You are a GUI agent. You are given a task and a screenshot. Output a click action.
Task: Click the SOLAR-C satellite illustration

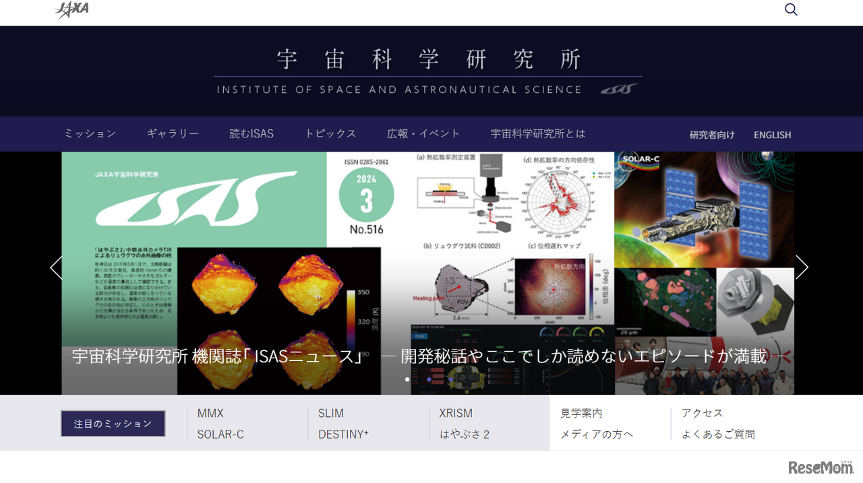coord(704,209)
